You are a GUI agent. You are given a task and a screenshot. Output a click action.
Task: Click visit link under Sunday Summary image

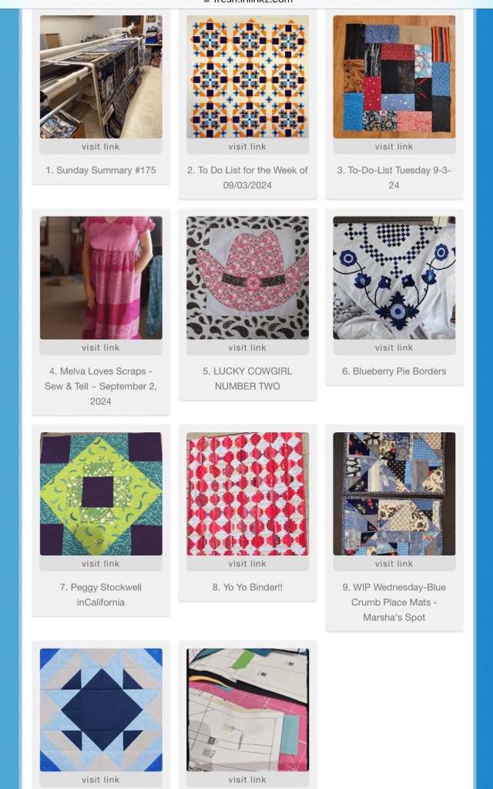click(x=101, y=146)
